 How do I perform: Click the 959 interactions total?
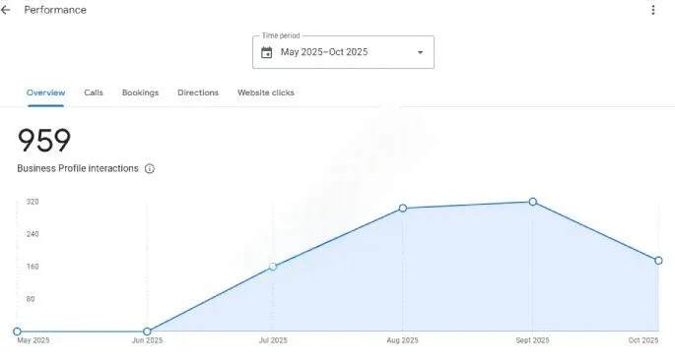coord(44,140)
